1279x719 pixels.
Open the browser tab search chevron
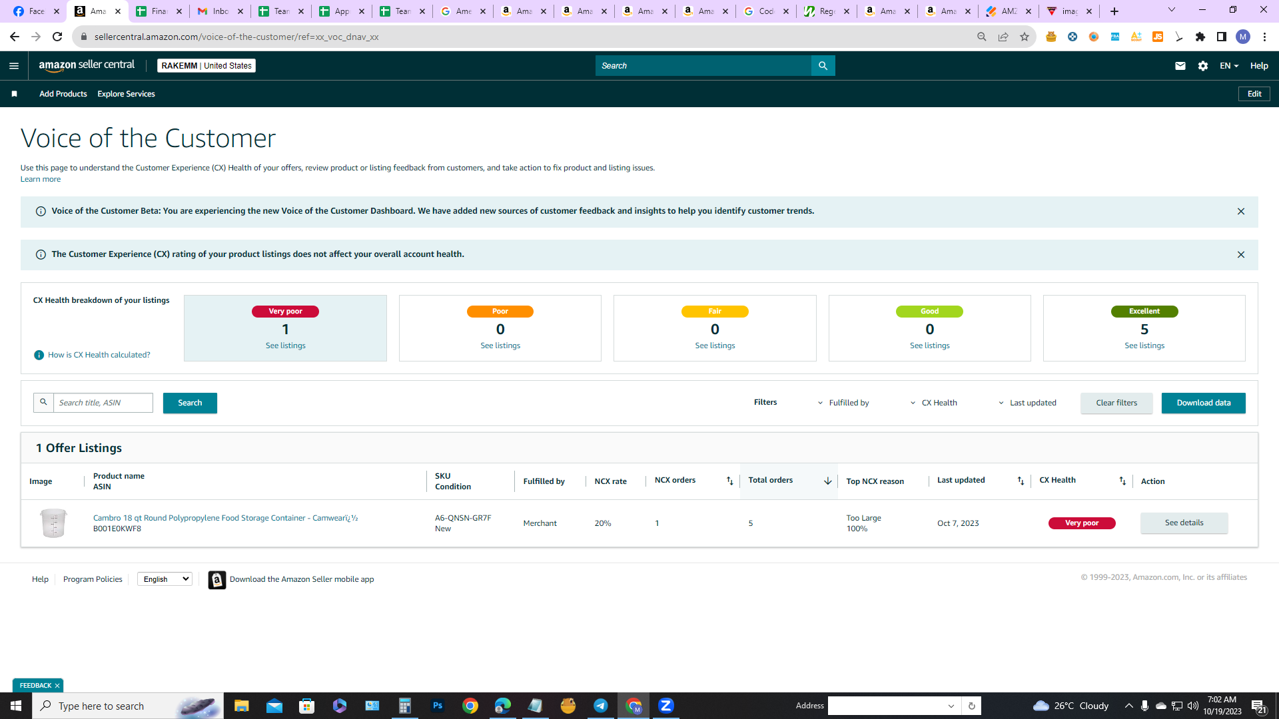(1172, 10)
